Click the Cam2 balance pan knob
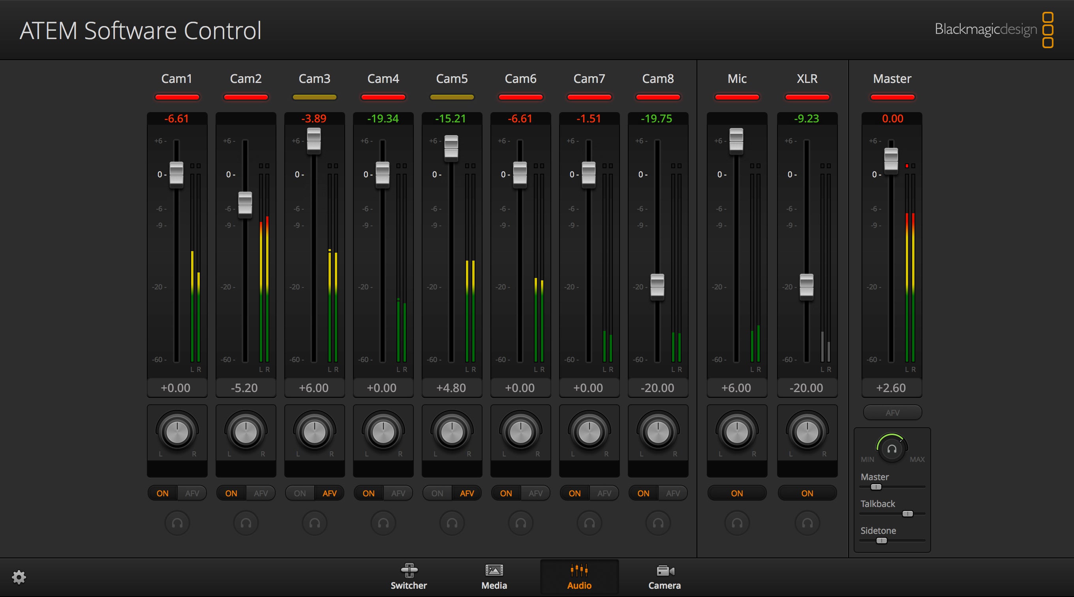 (x=246, y=432)
